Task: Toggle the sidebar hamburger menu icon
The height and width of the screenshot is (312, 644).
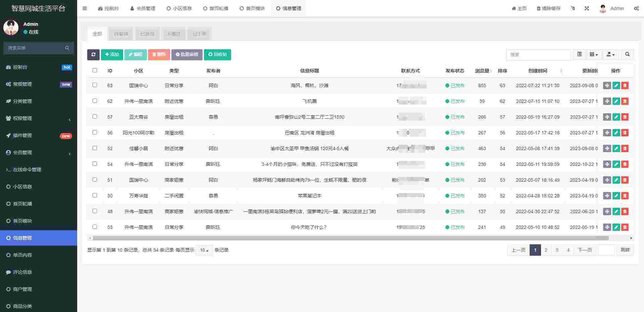Action: (x=85, y=8)
